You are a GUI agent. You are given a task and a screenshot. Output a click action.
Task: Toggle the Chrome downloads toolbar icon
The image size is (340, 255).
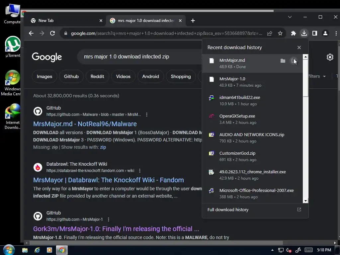[304, 33]
